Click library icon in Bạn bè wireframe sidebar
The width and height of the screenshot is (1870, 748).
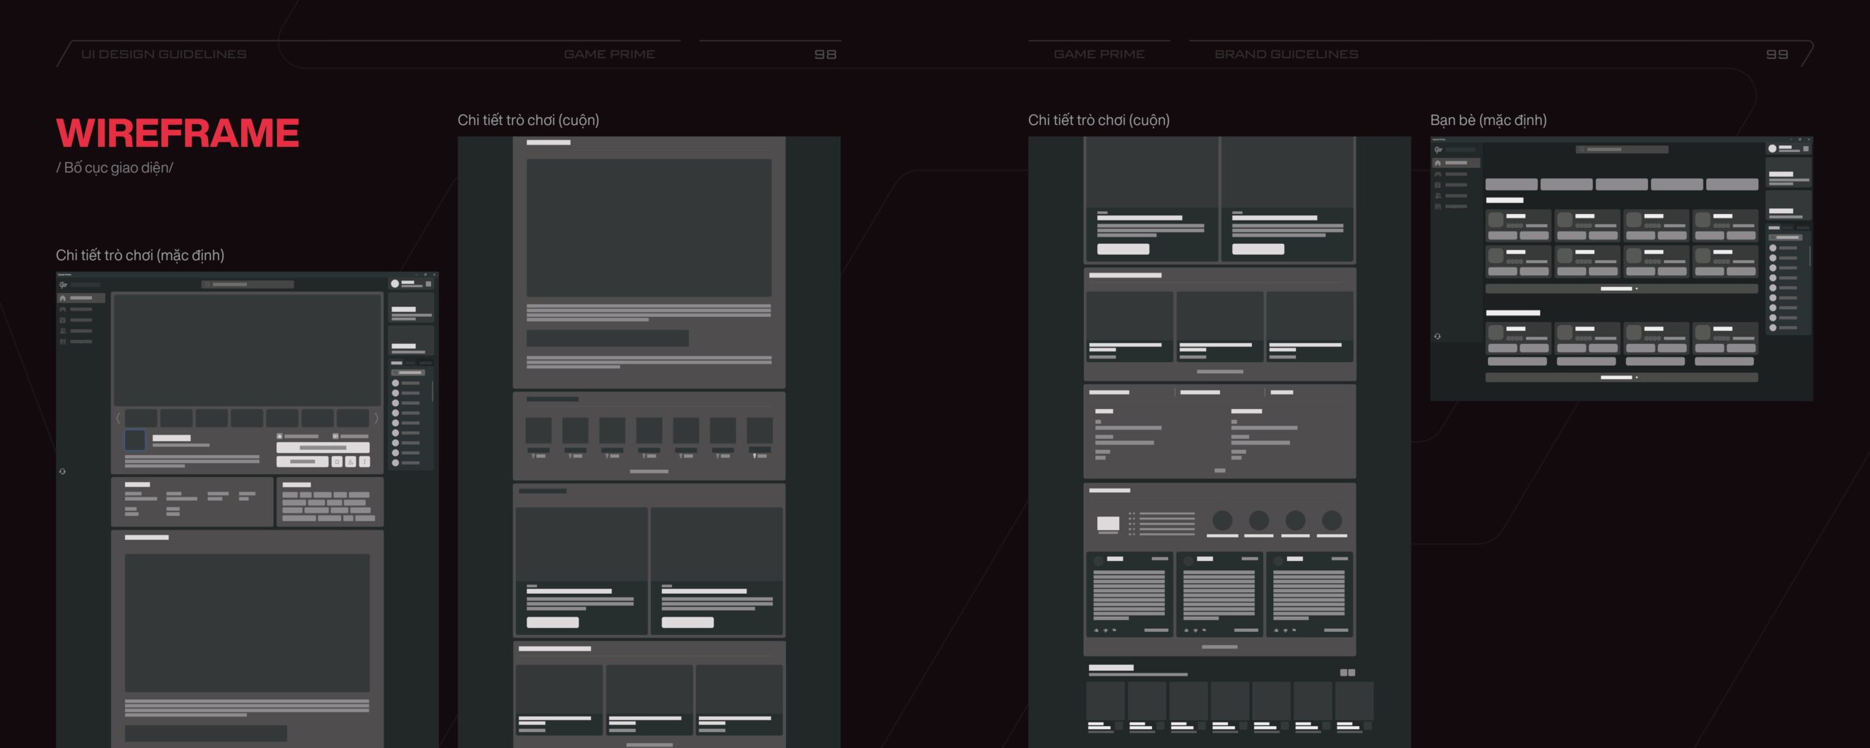[1438, 206]
